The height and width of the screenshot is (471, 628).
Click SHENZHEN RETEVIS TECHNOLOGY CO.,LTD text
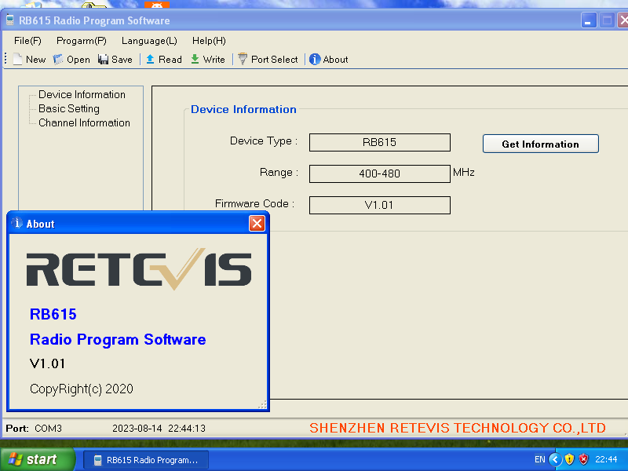(458, 428)
